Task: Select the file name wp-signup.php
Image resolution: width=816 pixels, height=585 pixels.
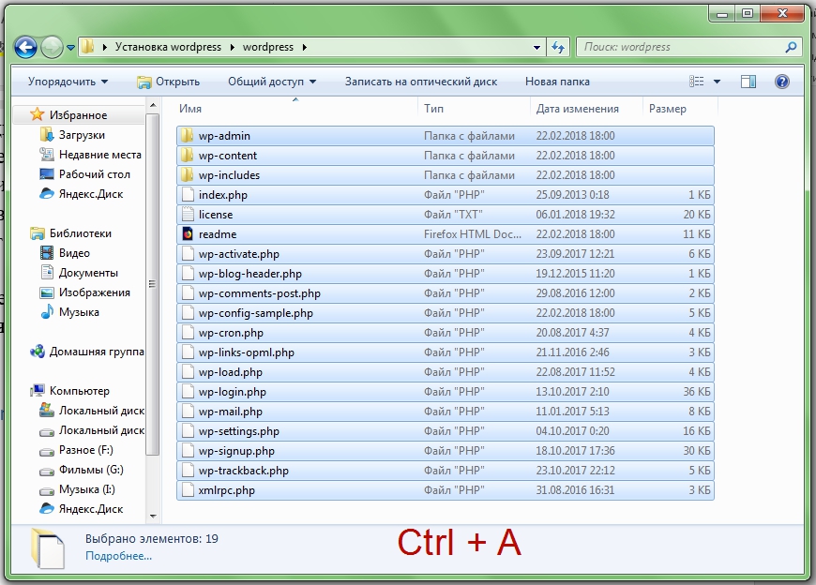Action: click(x=236, y=451)
